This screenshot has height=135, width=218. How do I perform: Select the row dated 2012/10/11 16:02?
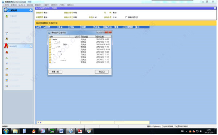(x=80, y=45)
